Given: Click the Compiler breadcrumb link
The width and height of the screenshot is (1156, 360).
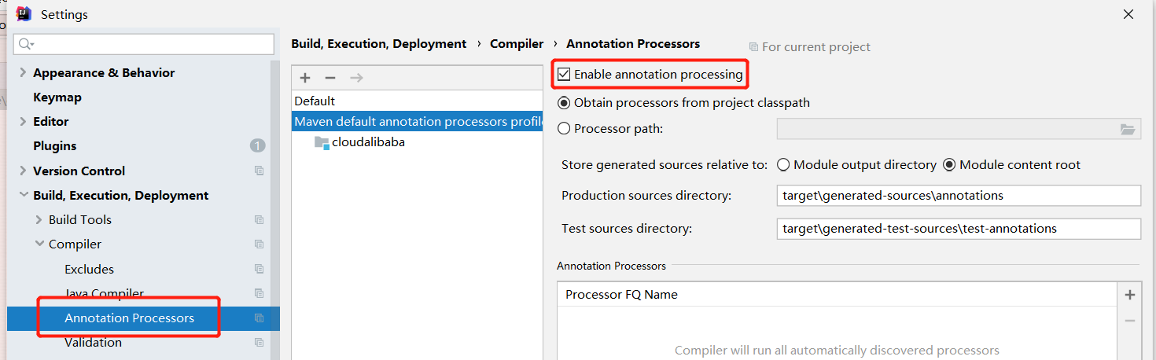Looking at the screenshot, I should 517,44.
